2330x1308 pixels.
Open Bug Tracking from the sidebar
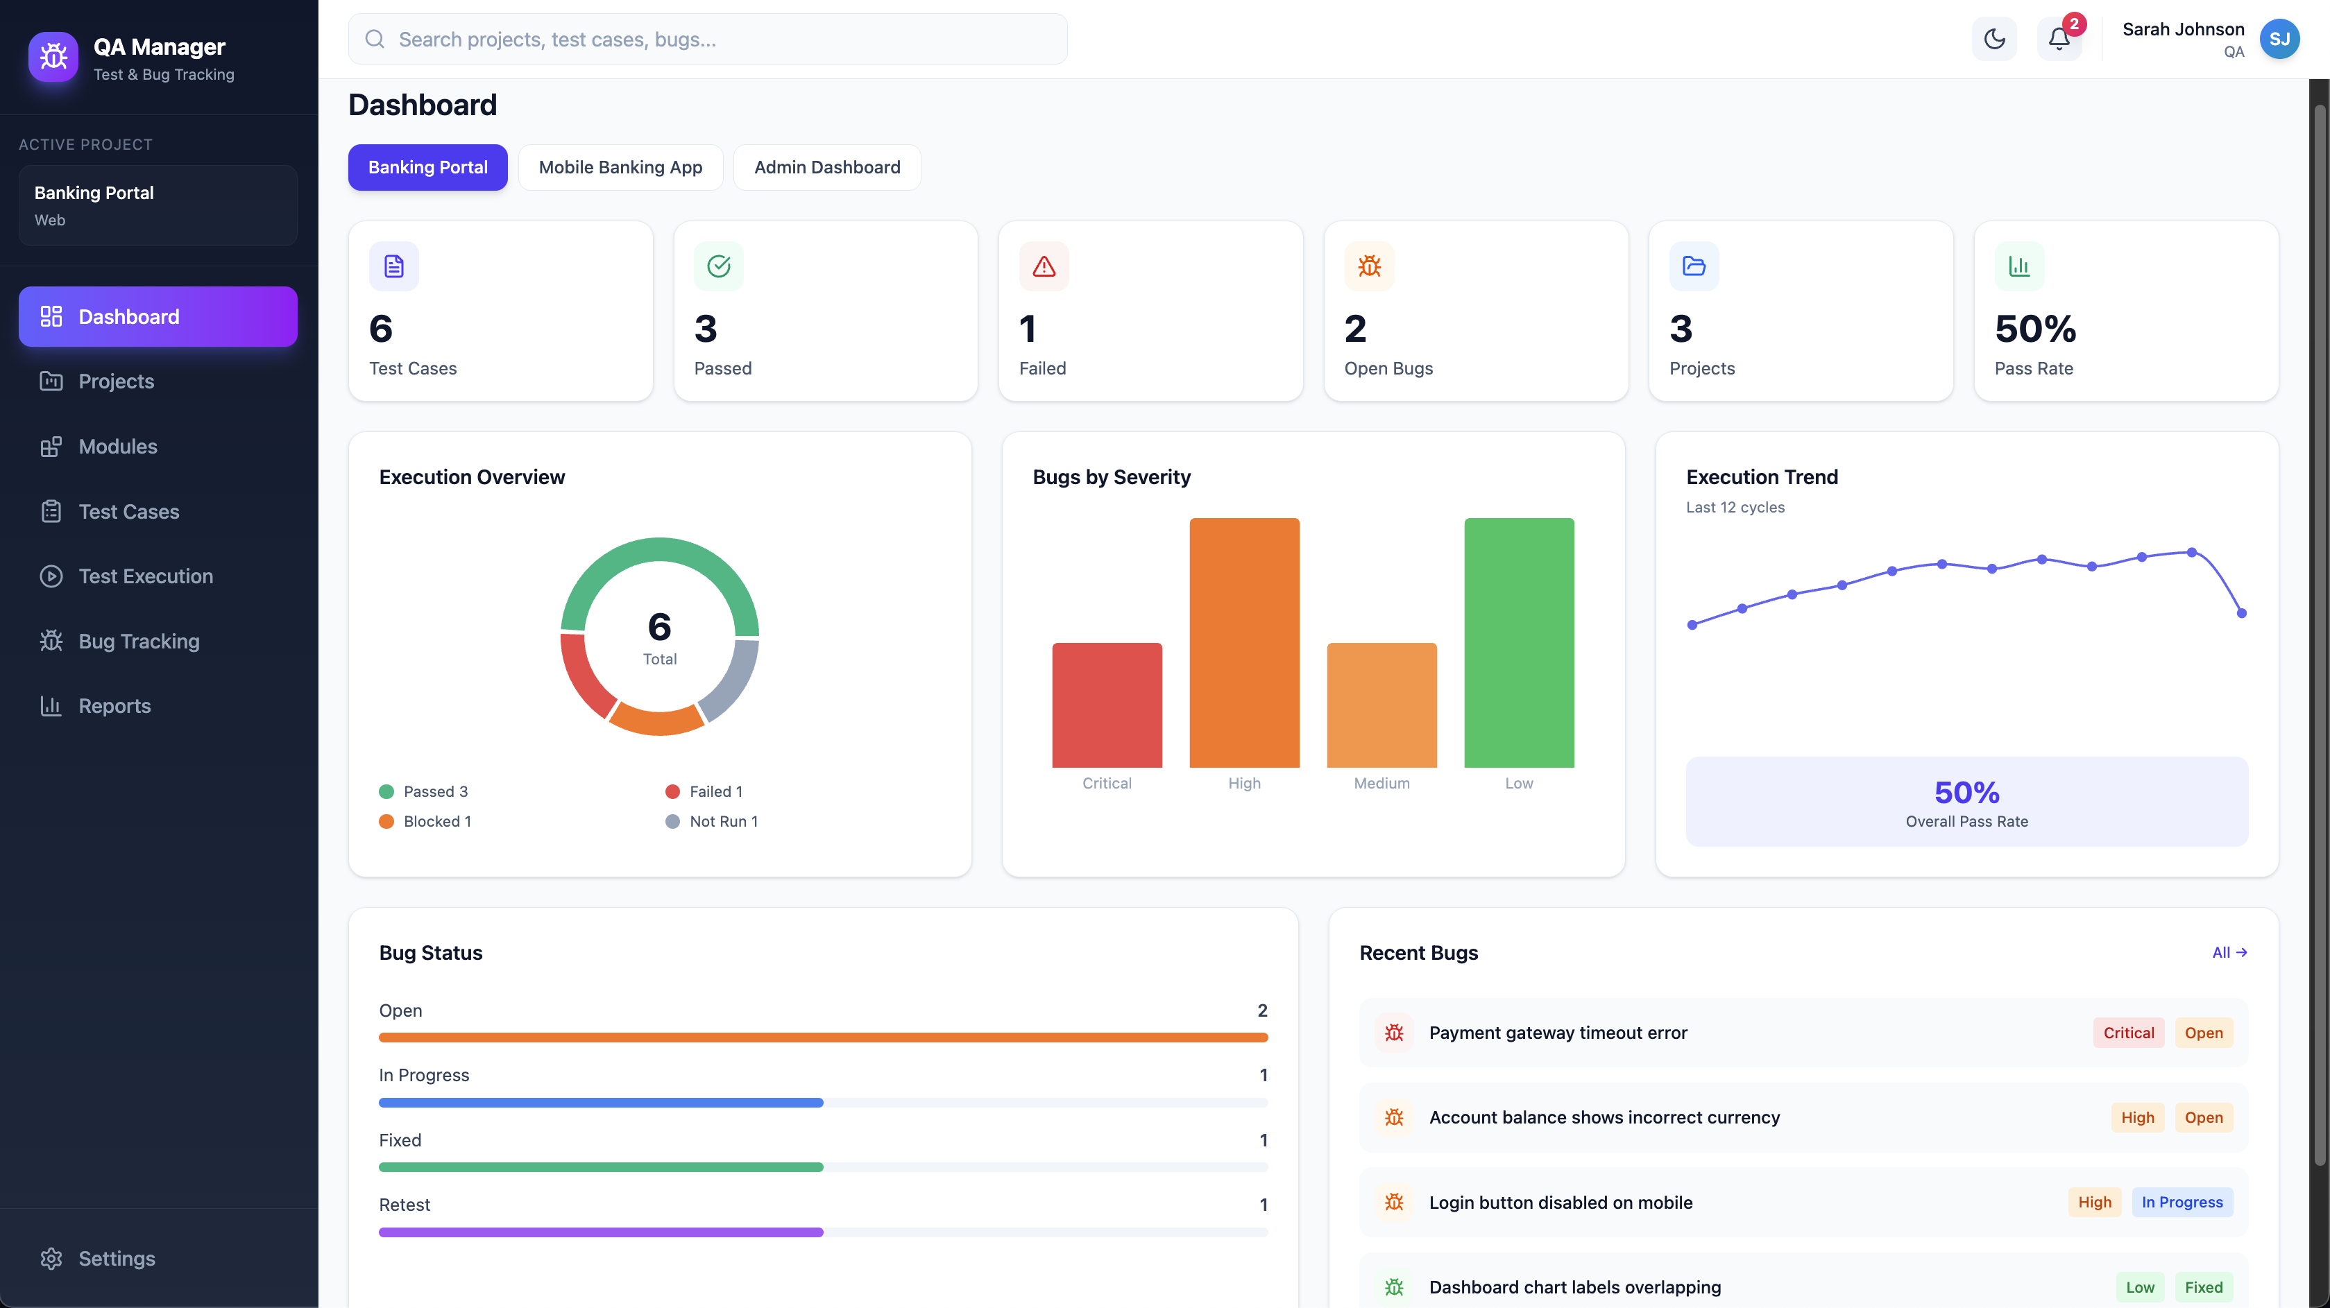click(138, 641)
